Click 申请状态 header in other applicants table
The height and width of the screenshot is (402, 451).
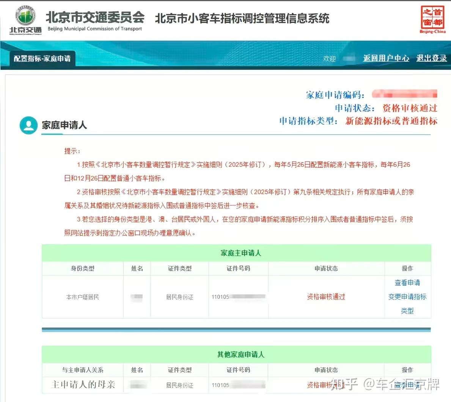326,370
